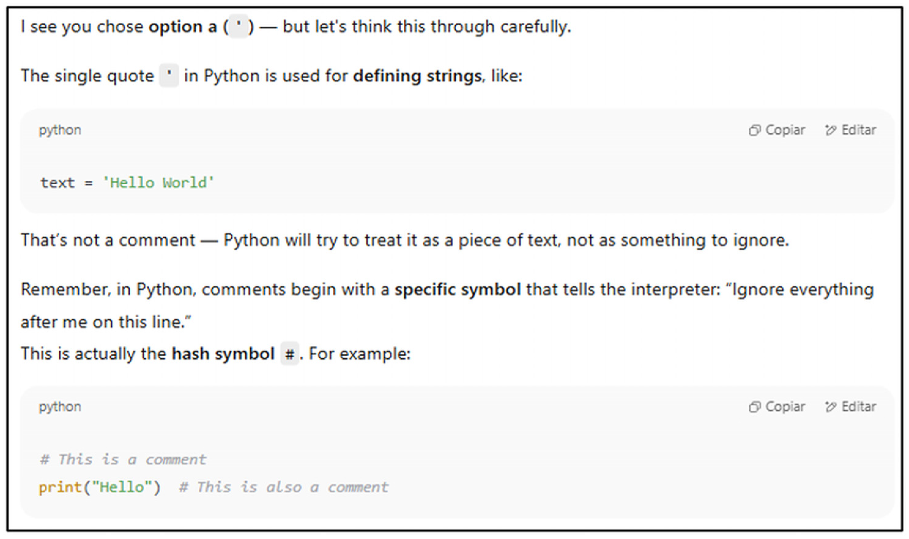Click the bold 'specific symbol' text

[x=458, y=290]
